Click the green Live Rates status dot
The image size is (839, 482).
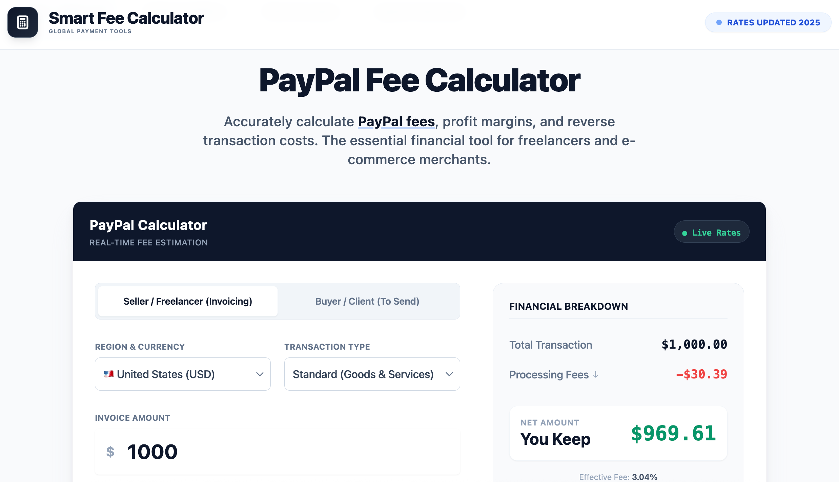point(684,233)
